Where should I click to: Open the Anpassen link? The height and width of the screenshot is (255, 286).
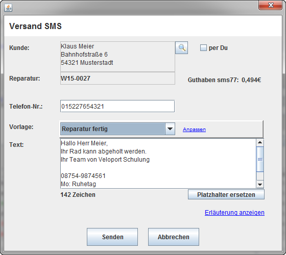click(x=194, y=130)
